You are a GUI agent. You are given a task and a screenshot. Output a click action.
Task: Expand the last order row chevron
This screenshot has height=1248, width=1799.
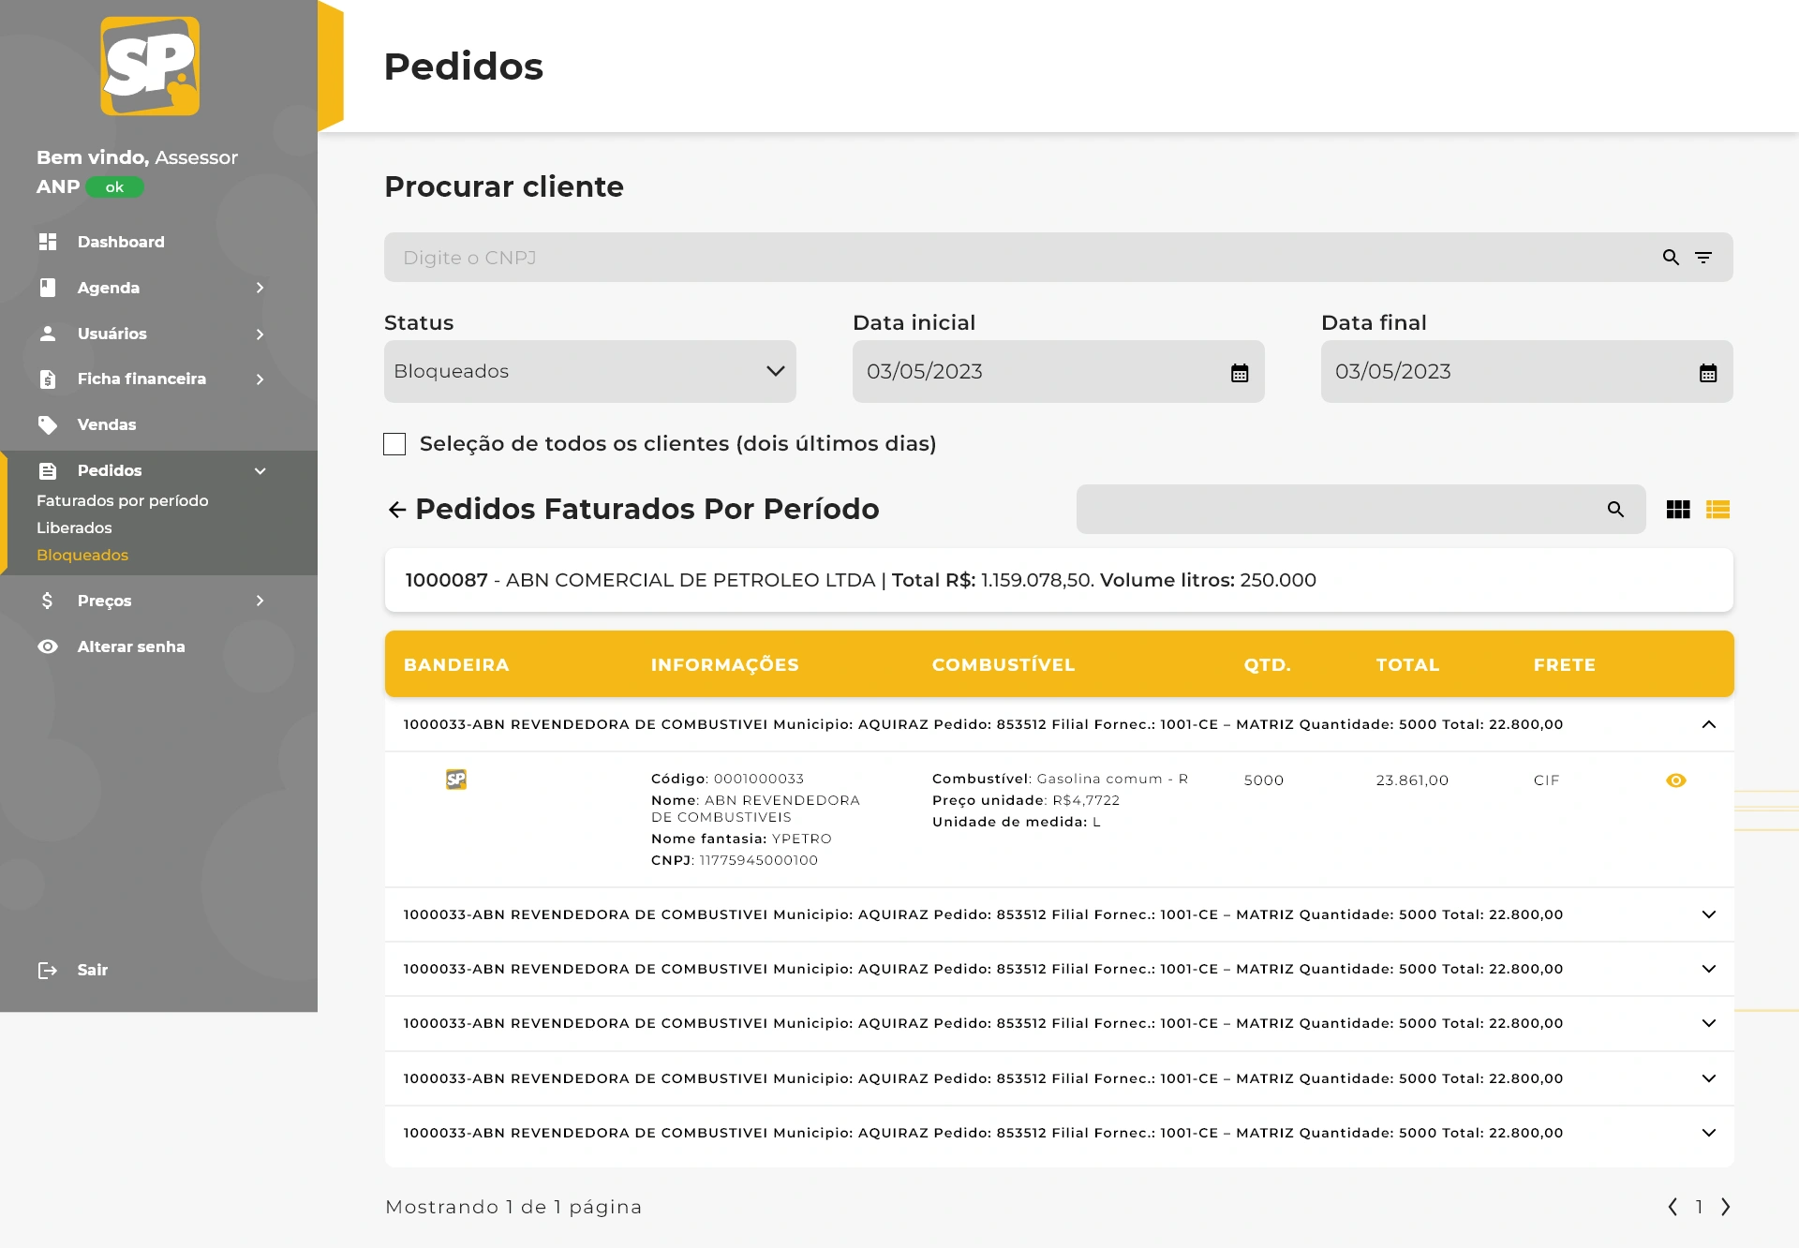1708,1133
